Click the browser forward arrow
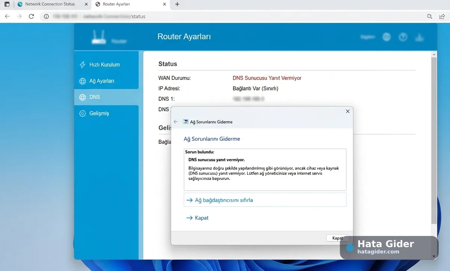450x271 pixels. tap(19, 16)
